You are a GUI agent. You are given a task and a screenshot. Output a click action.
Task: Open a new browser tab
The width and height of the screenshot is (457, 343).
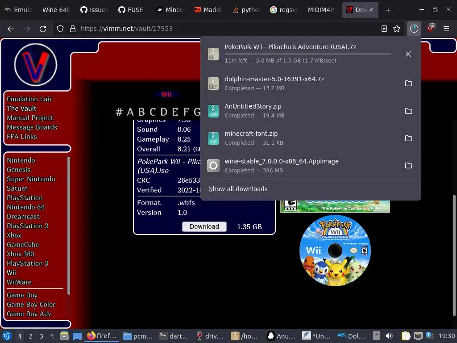(388, 10)
